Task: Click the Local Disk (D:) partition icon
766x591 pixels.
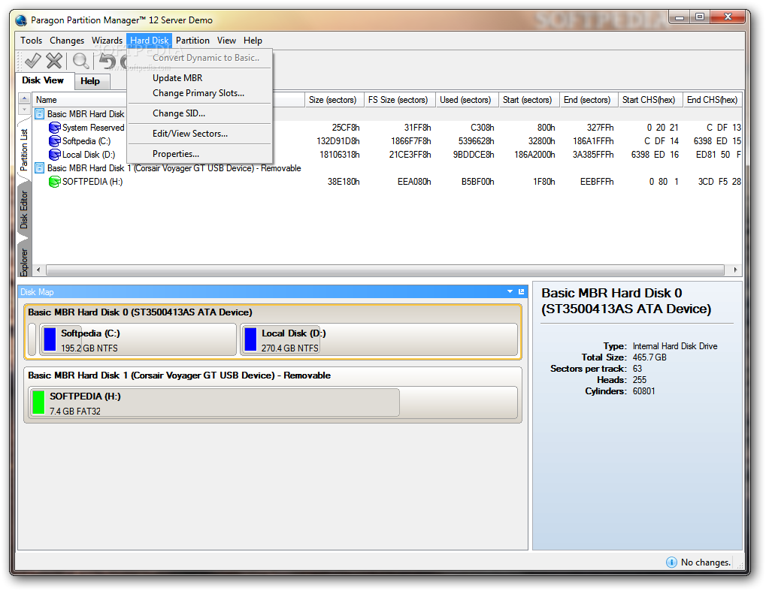Action: [55, 155]
